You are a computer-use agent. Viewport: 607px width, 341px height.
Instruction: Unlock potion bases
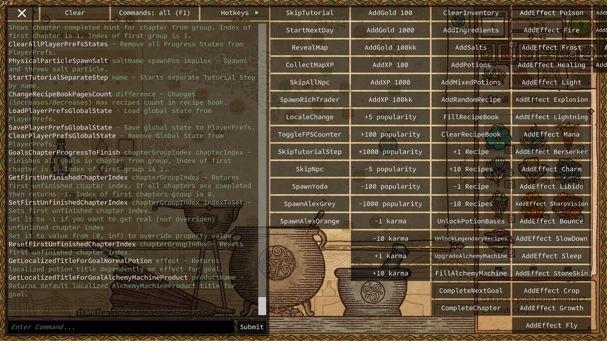point(471,221)
